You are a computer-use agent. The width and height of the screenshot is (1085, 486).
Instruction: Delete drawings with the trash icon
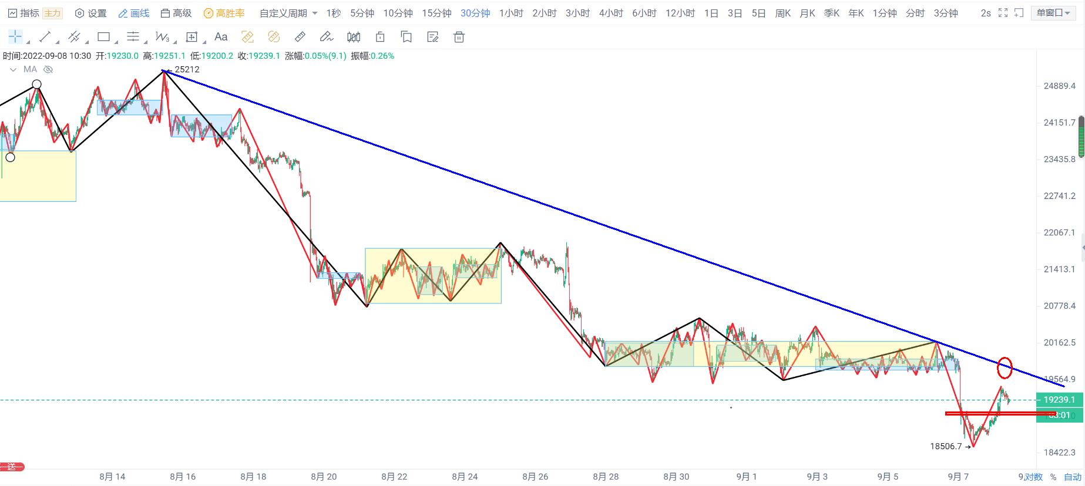[459, 37]
